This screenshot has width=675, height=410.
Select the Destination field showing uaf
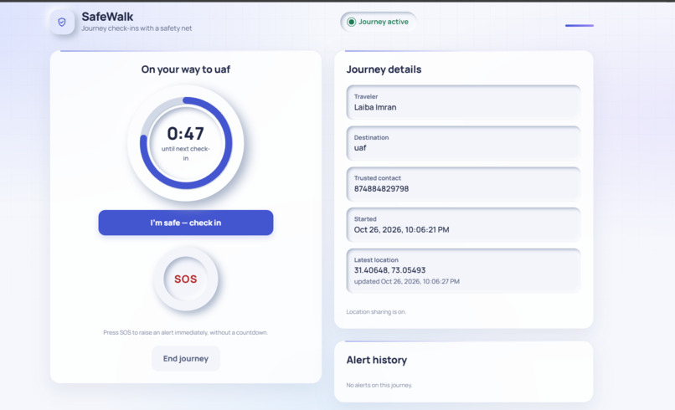(x=463, y=143)
